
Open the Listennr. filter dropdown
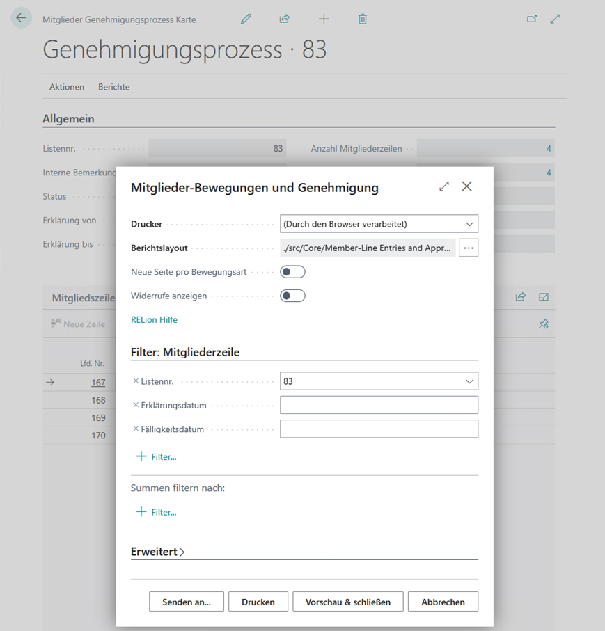click(x=471, y=381)
